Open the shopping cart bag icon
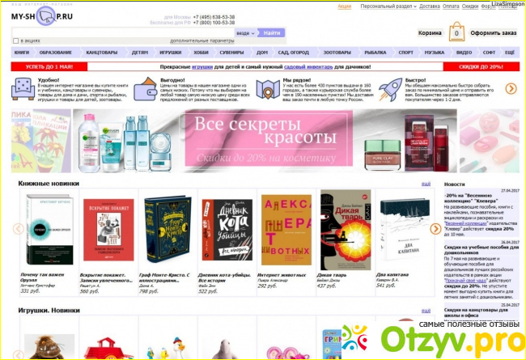 point(456,32)
